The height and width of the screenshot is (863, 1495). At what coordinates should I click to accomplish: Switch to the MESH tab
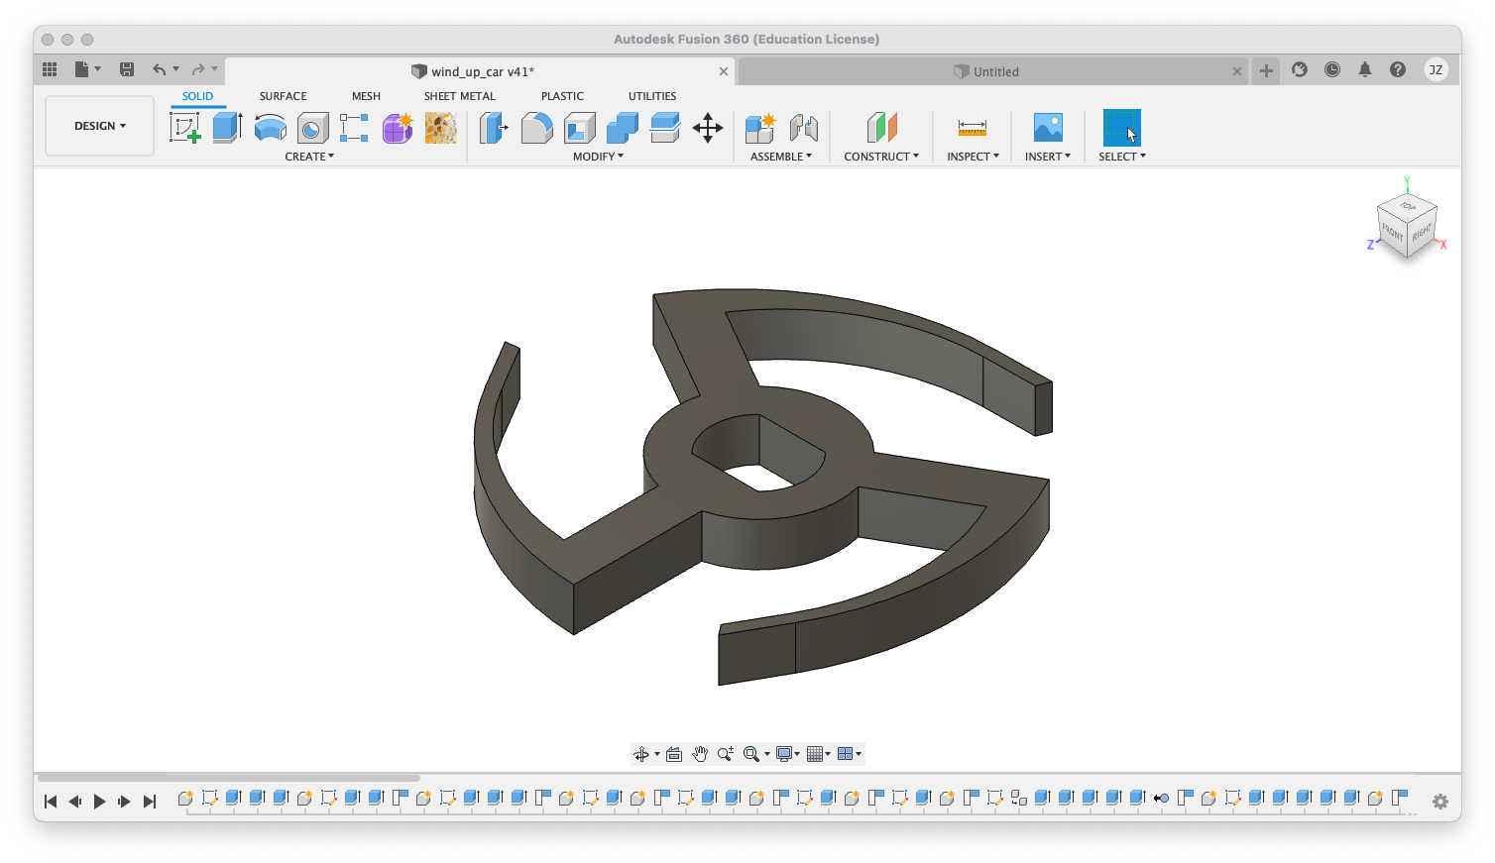coord(366,96)
